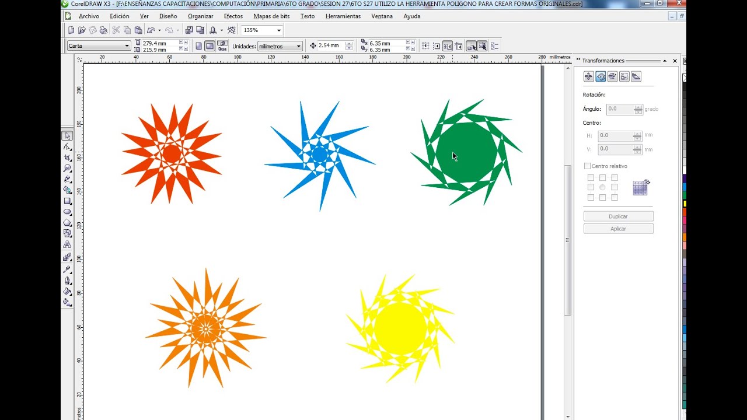Close the Transformaciones docker
This screenshot has height=420, width=747.
(675, 61)
